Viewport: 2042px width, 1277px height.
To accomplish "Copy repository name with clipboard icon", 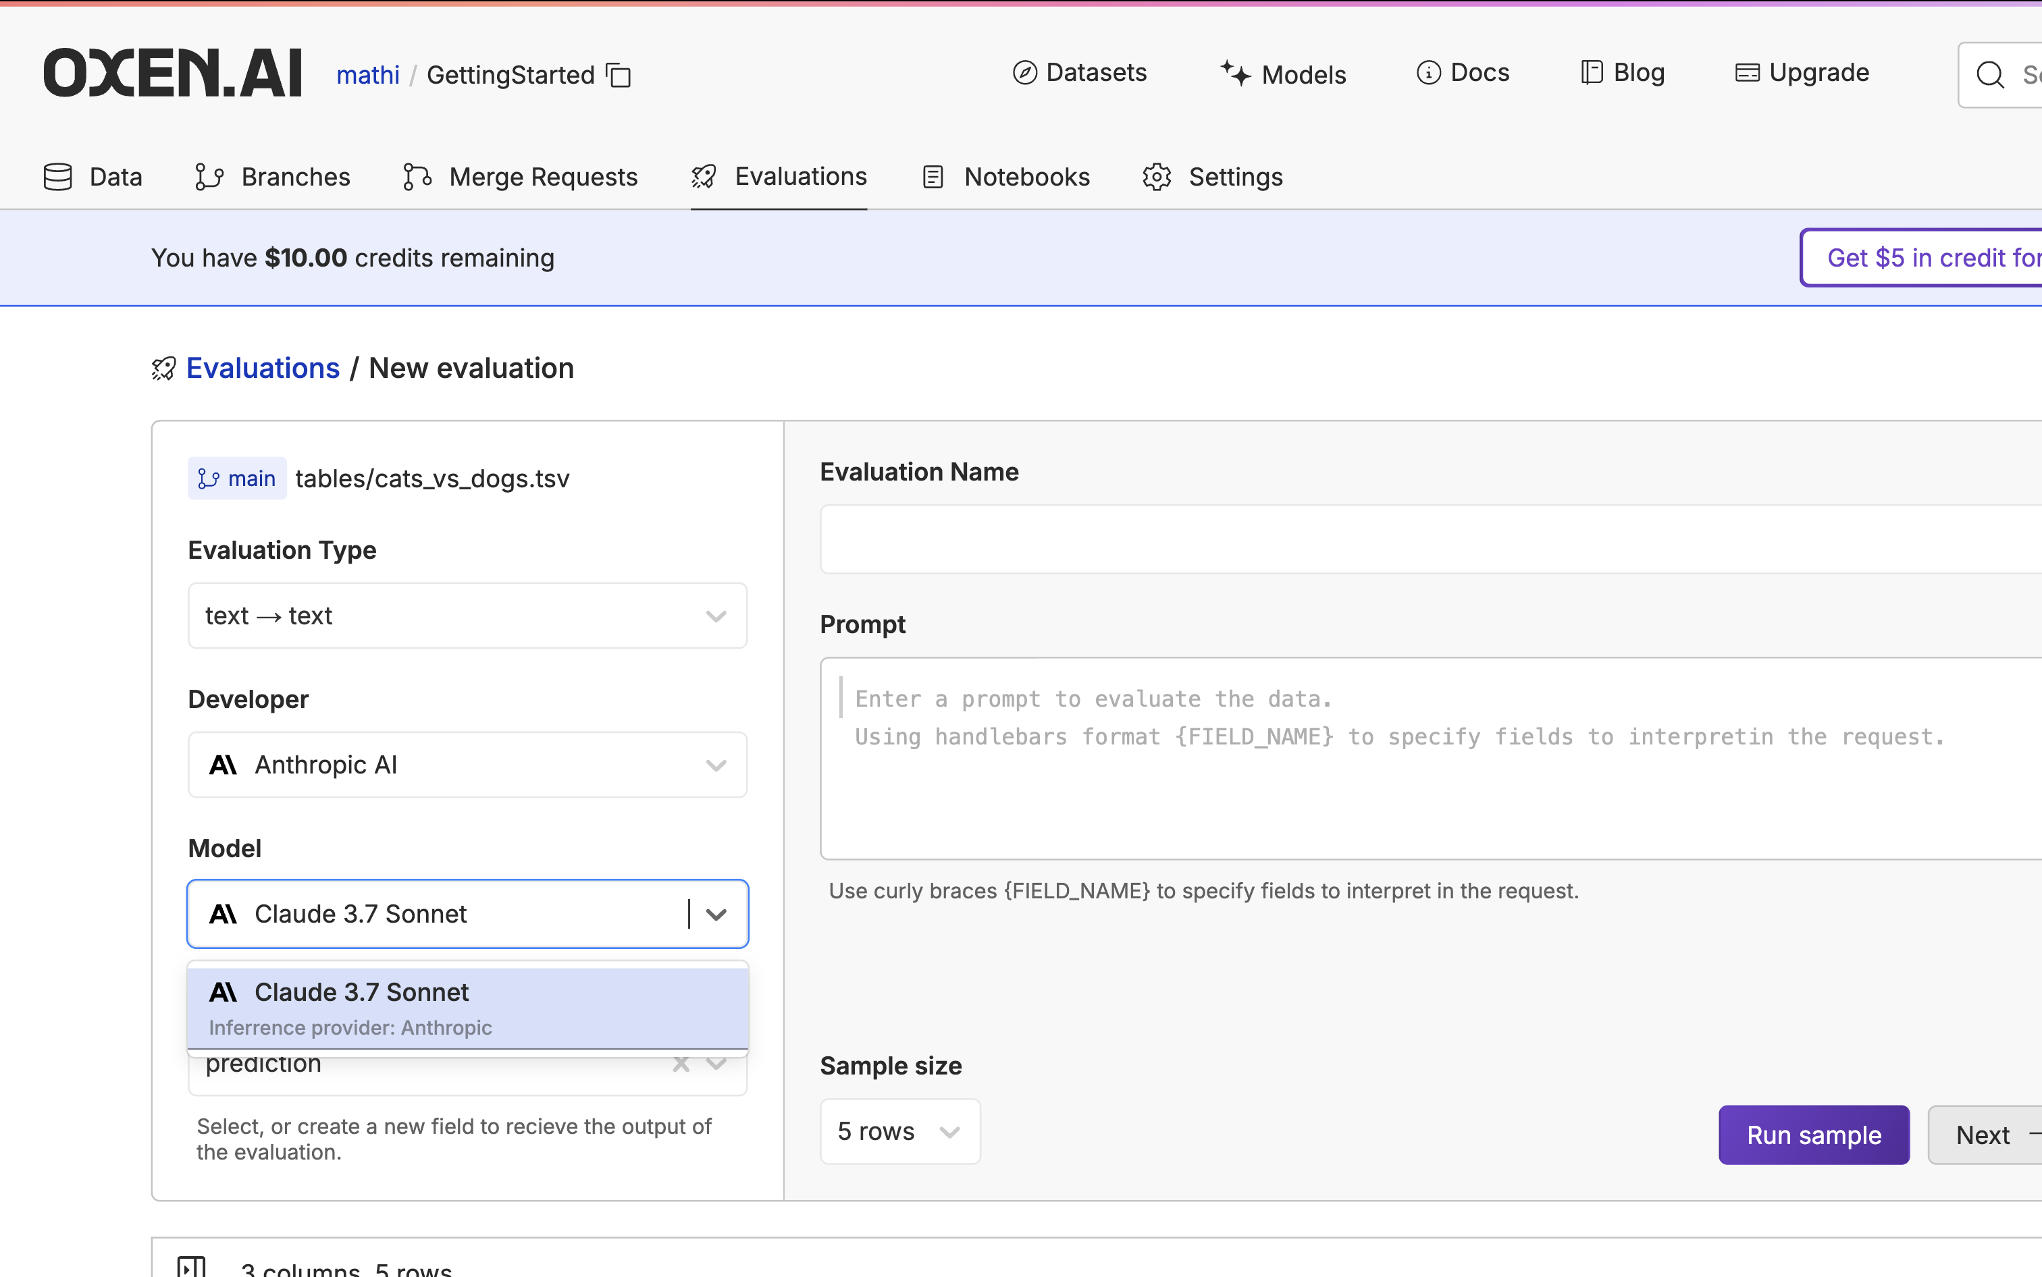I will click(619, 75).
